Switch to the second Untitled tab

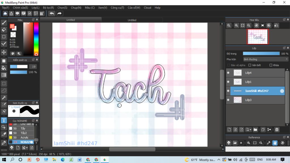point(132,20)
